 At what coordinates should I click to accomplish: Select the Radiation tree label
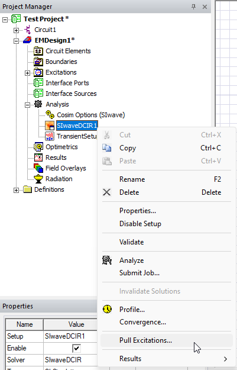59,179
